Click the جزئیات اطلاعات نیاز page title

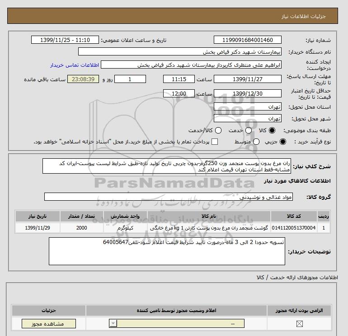[x=303, y=16]
